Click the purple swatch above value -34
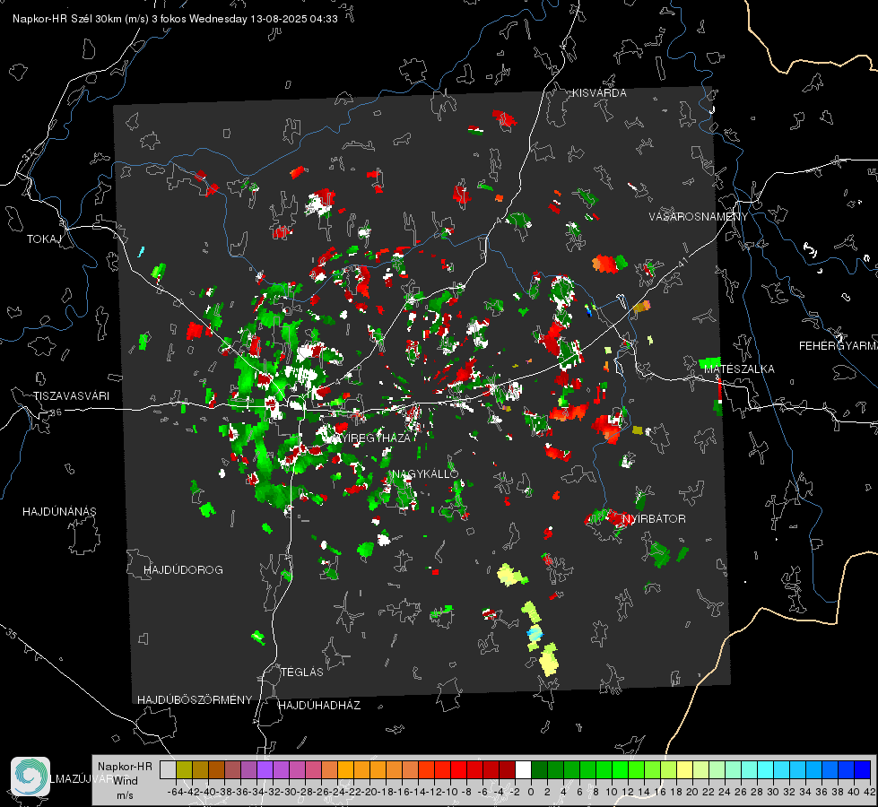Image resolution: width=878 pixels, height=807 pixels. (265, 769)
